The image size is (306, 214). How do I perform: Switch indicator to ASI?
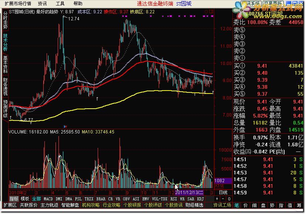click(x=136, y=199)
